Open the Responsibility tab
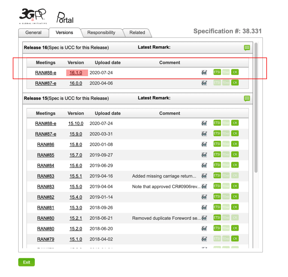This screenshot has height=277, width=288. click(x=102, y=33)
